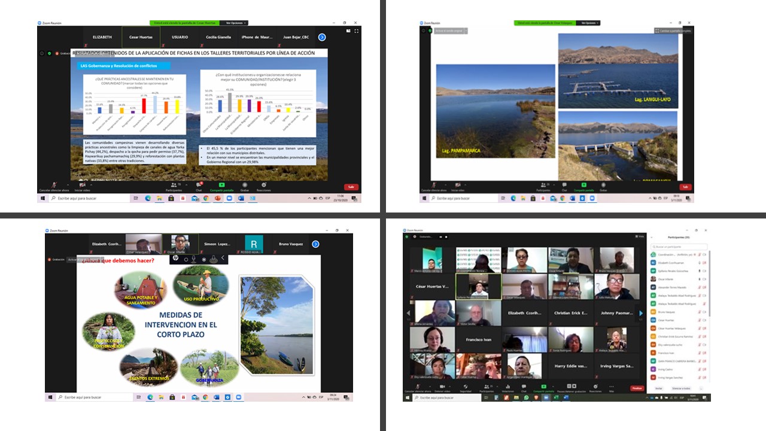Image resolution: width=766 pixels, height=431 pixels.
Task: Open WhatsApp in bottom-right window taskbar
Action: (x=526, y=397)
